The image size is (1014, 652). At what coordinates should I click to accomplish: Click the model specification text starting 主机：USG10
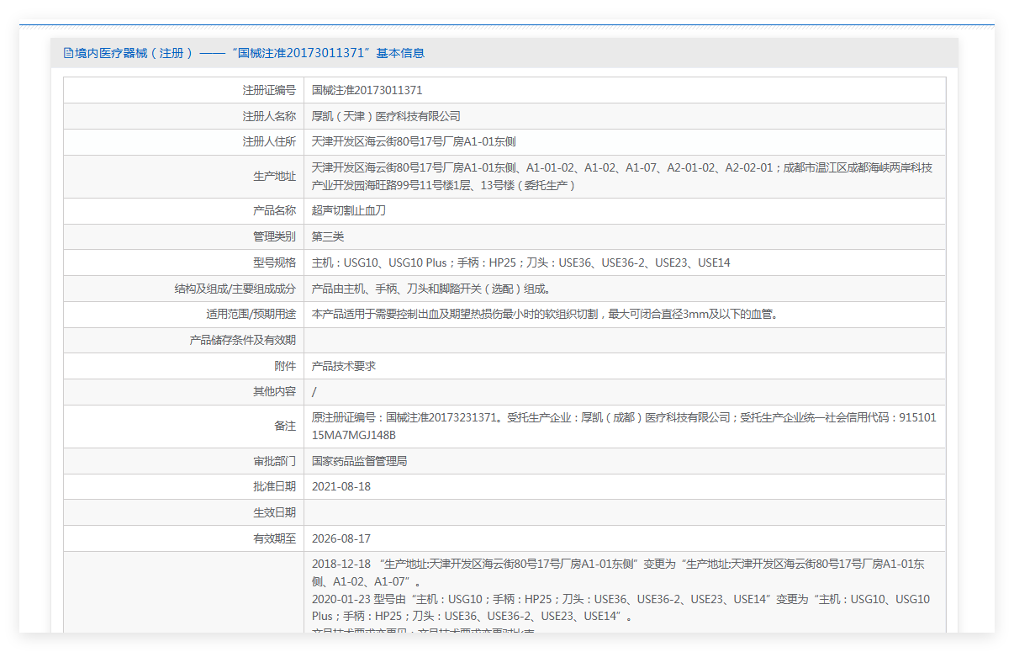[x=520, y=263]
